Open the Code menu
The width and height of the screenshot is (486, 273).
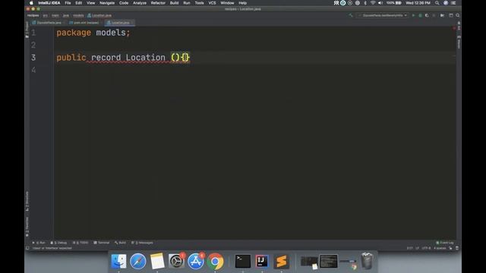[124, 3]
